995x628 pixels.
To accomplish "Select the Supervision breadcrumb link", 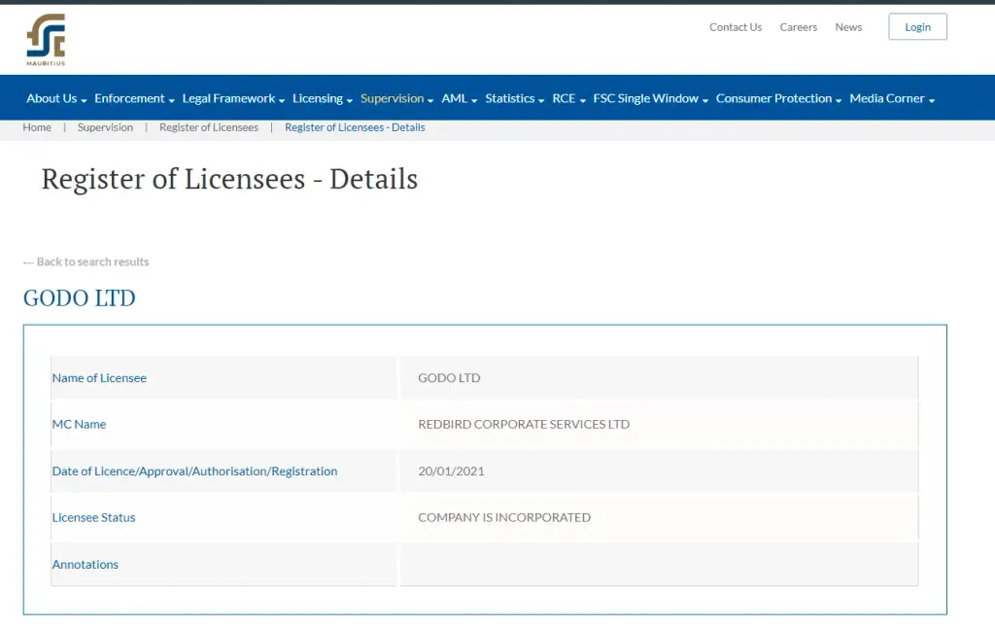I will click(105, 127).
